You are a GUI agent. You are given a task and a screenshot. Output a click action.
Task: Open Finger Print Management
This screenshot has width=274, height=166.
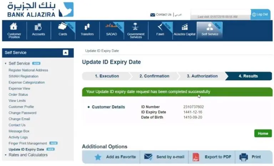click(x=28, y=144)
